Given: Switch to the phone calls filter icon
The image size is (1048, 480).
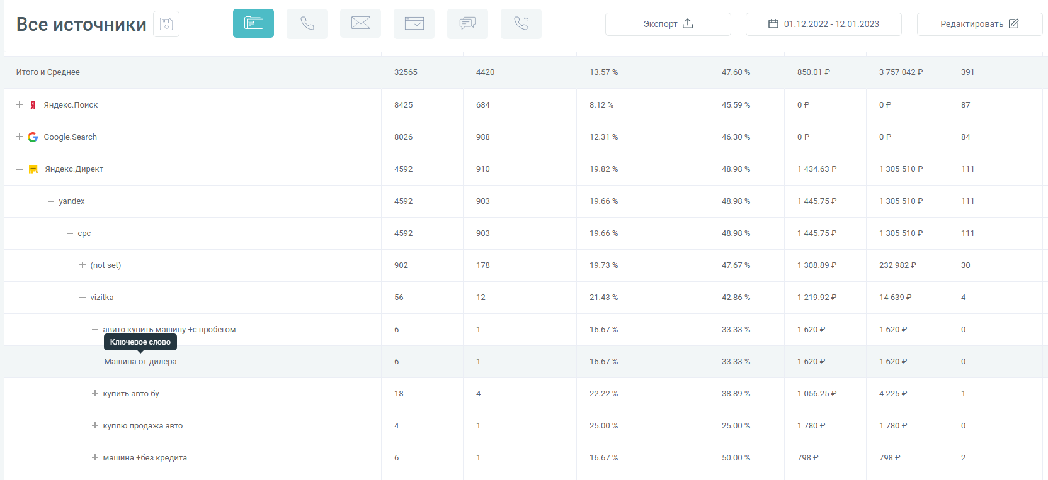Looking at the screenshot, I should point(307,23).
